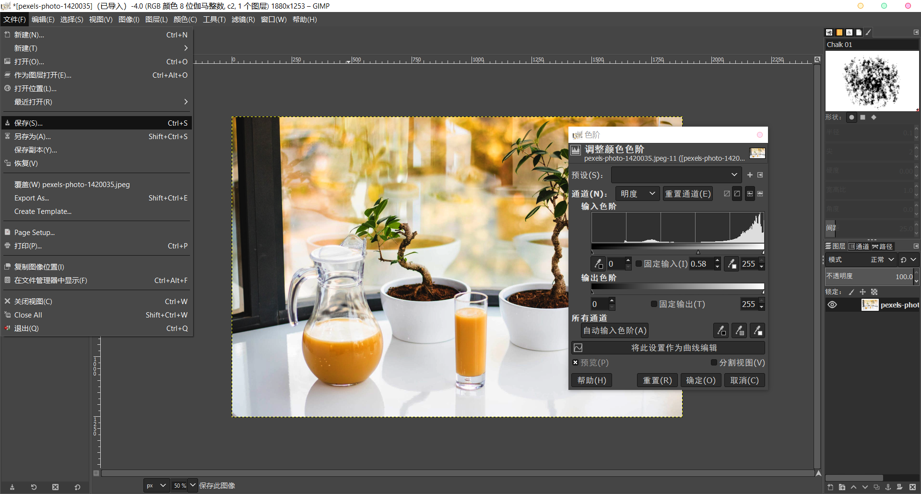Pick white point for all channels
Image resolution: width=921 pixels, height=494 pixels.
757,330
